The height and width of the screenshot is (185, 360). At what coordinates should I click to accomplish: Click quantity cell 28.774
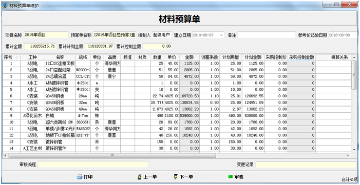tap(157, 102)
